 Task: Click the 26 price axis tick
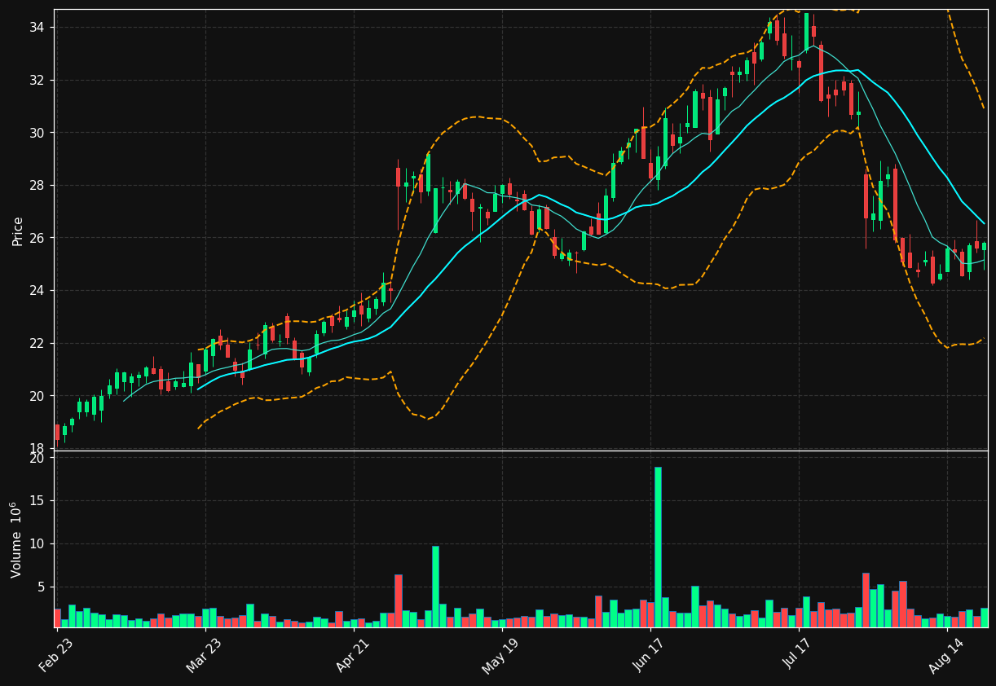38,238
